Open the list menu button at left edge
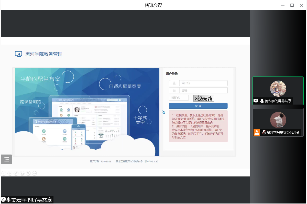 pyautogui.click(x=6, y=159)
